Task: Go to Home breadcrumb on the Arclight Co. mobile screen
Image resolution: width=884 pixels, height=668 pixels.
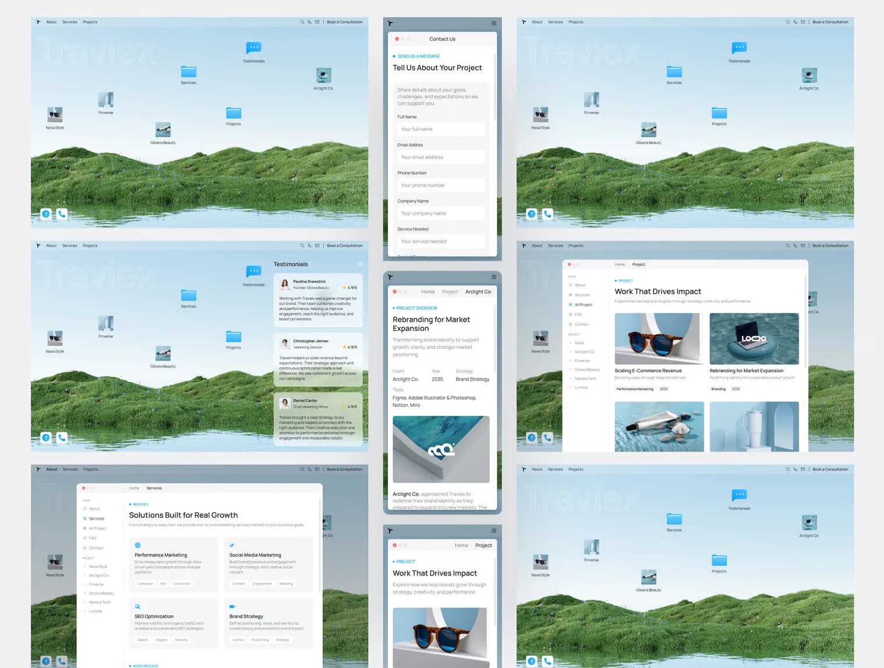Action: (428, 292)
